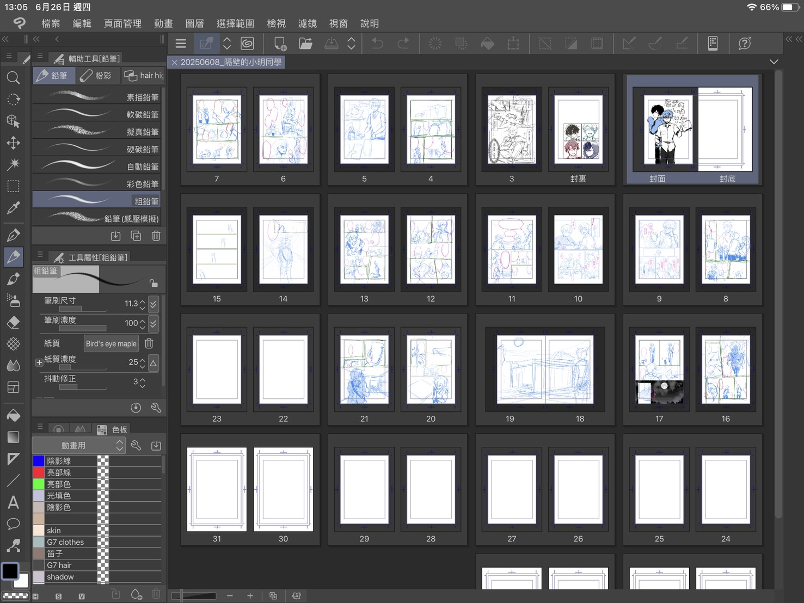
Task: Open the 動畫用 color set dropdown
Action: 79,445
